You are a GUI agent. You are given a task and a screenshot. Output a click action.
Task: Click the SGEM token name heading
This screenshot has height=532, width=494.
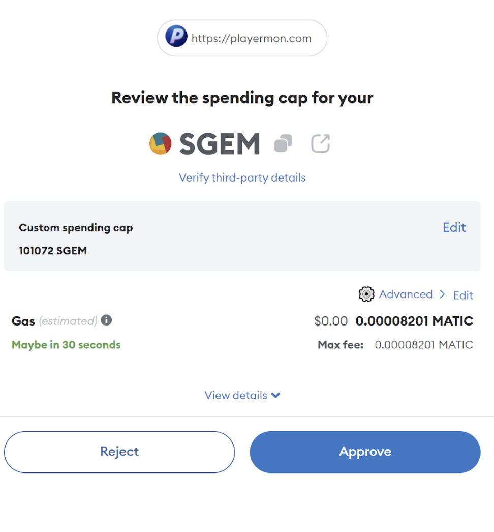point(220,144)
